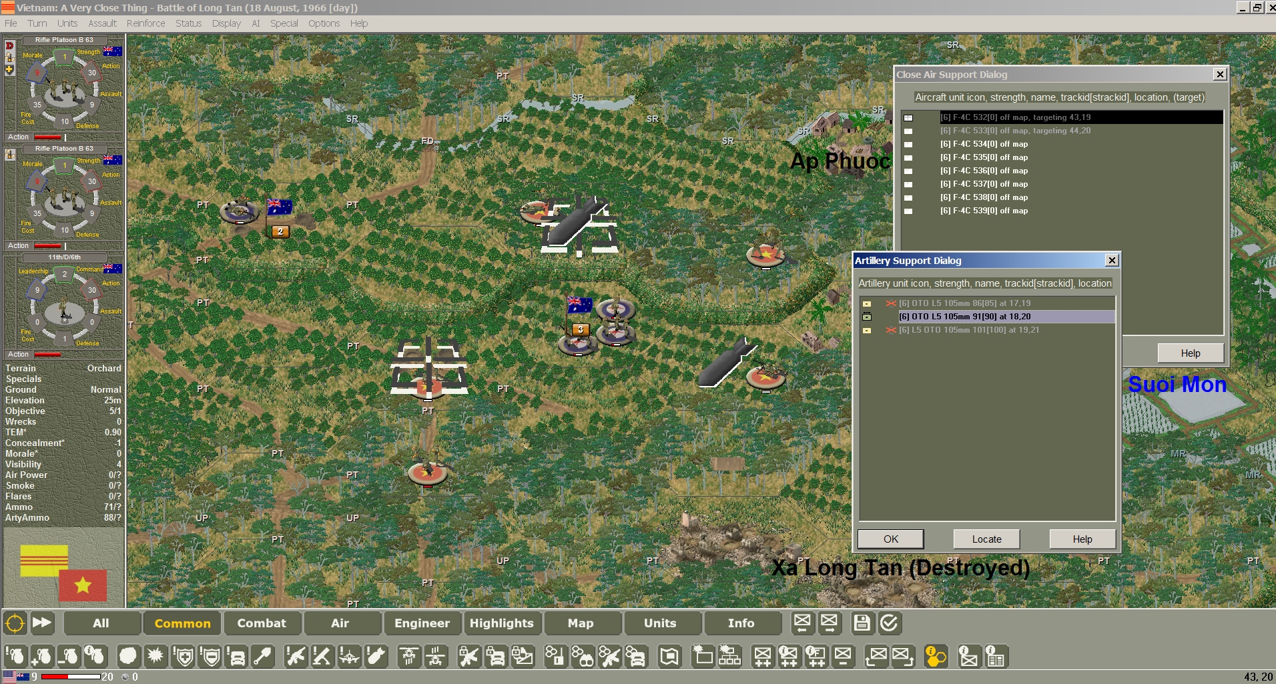The image size is (1276, 684).
Task: Click the hexes with binoculars icon
Action: pyautogui.click(x=583, y=657)
